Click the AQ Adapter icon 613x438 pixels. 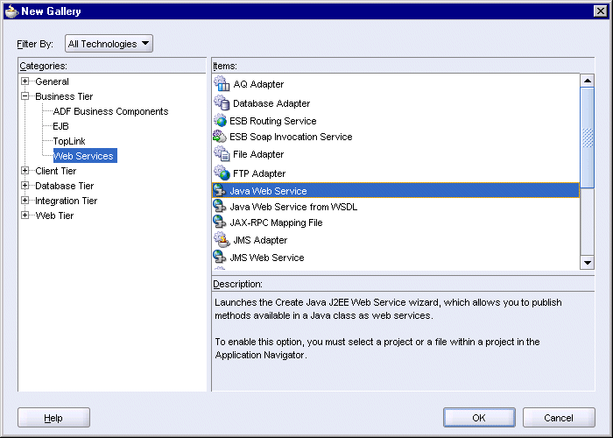(x=222, y=83)
